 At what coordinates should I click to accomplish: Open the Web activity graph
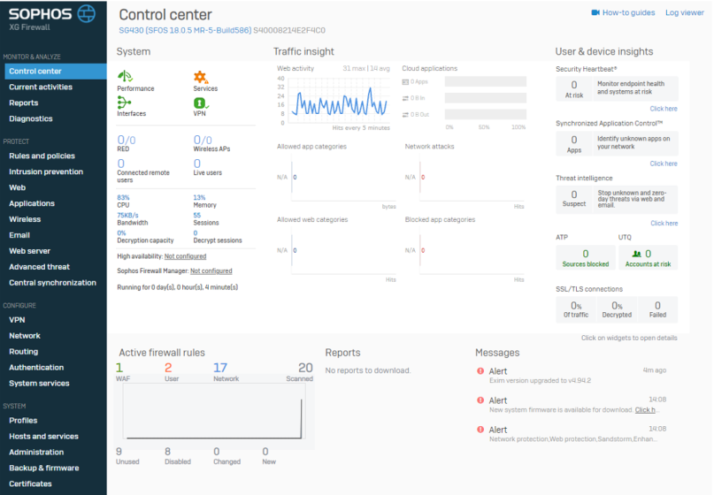[339, 102]
